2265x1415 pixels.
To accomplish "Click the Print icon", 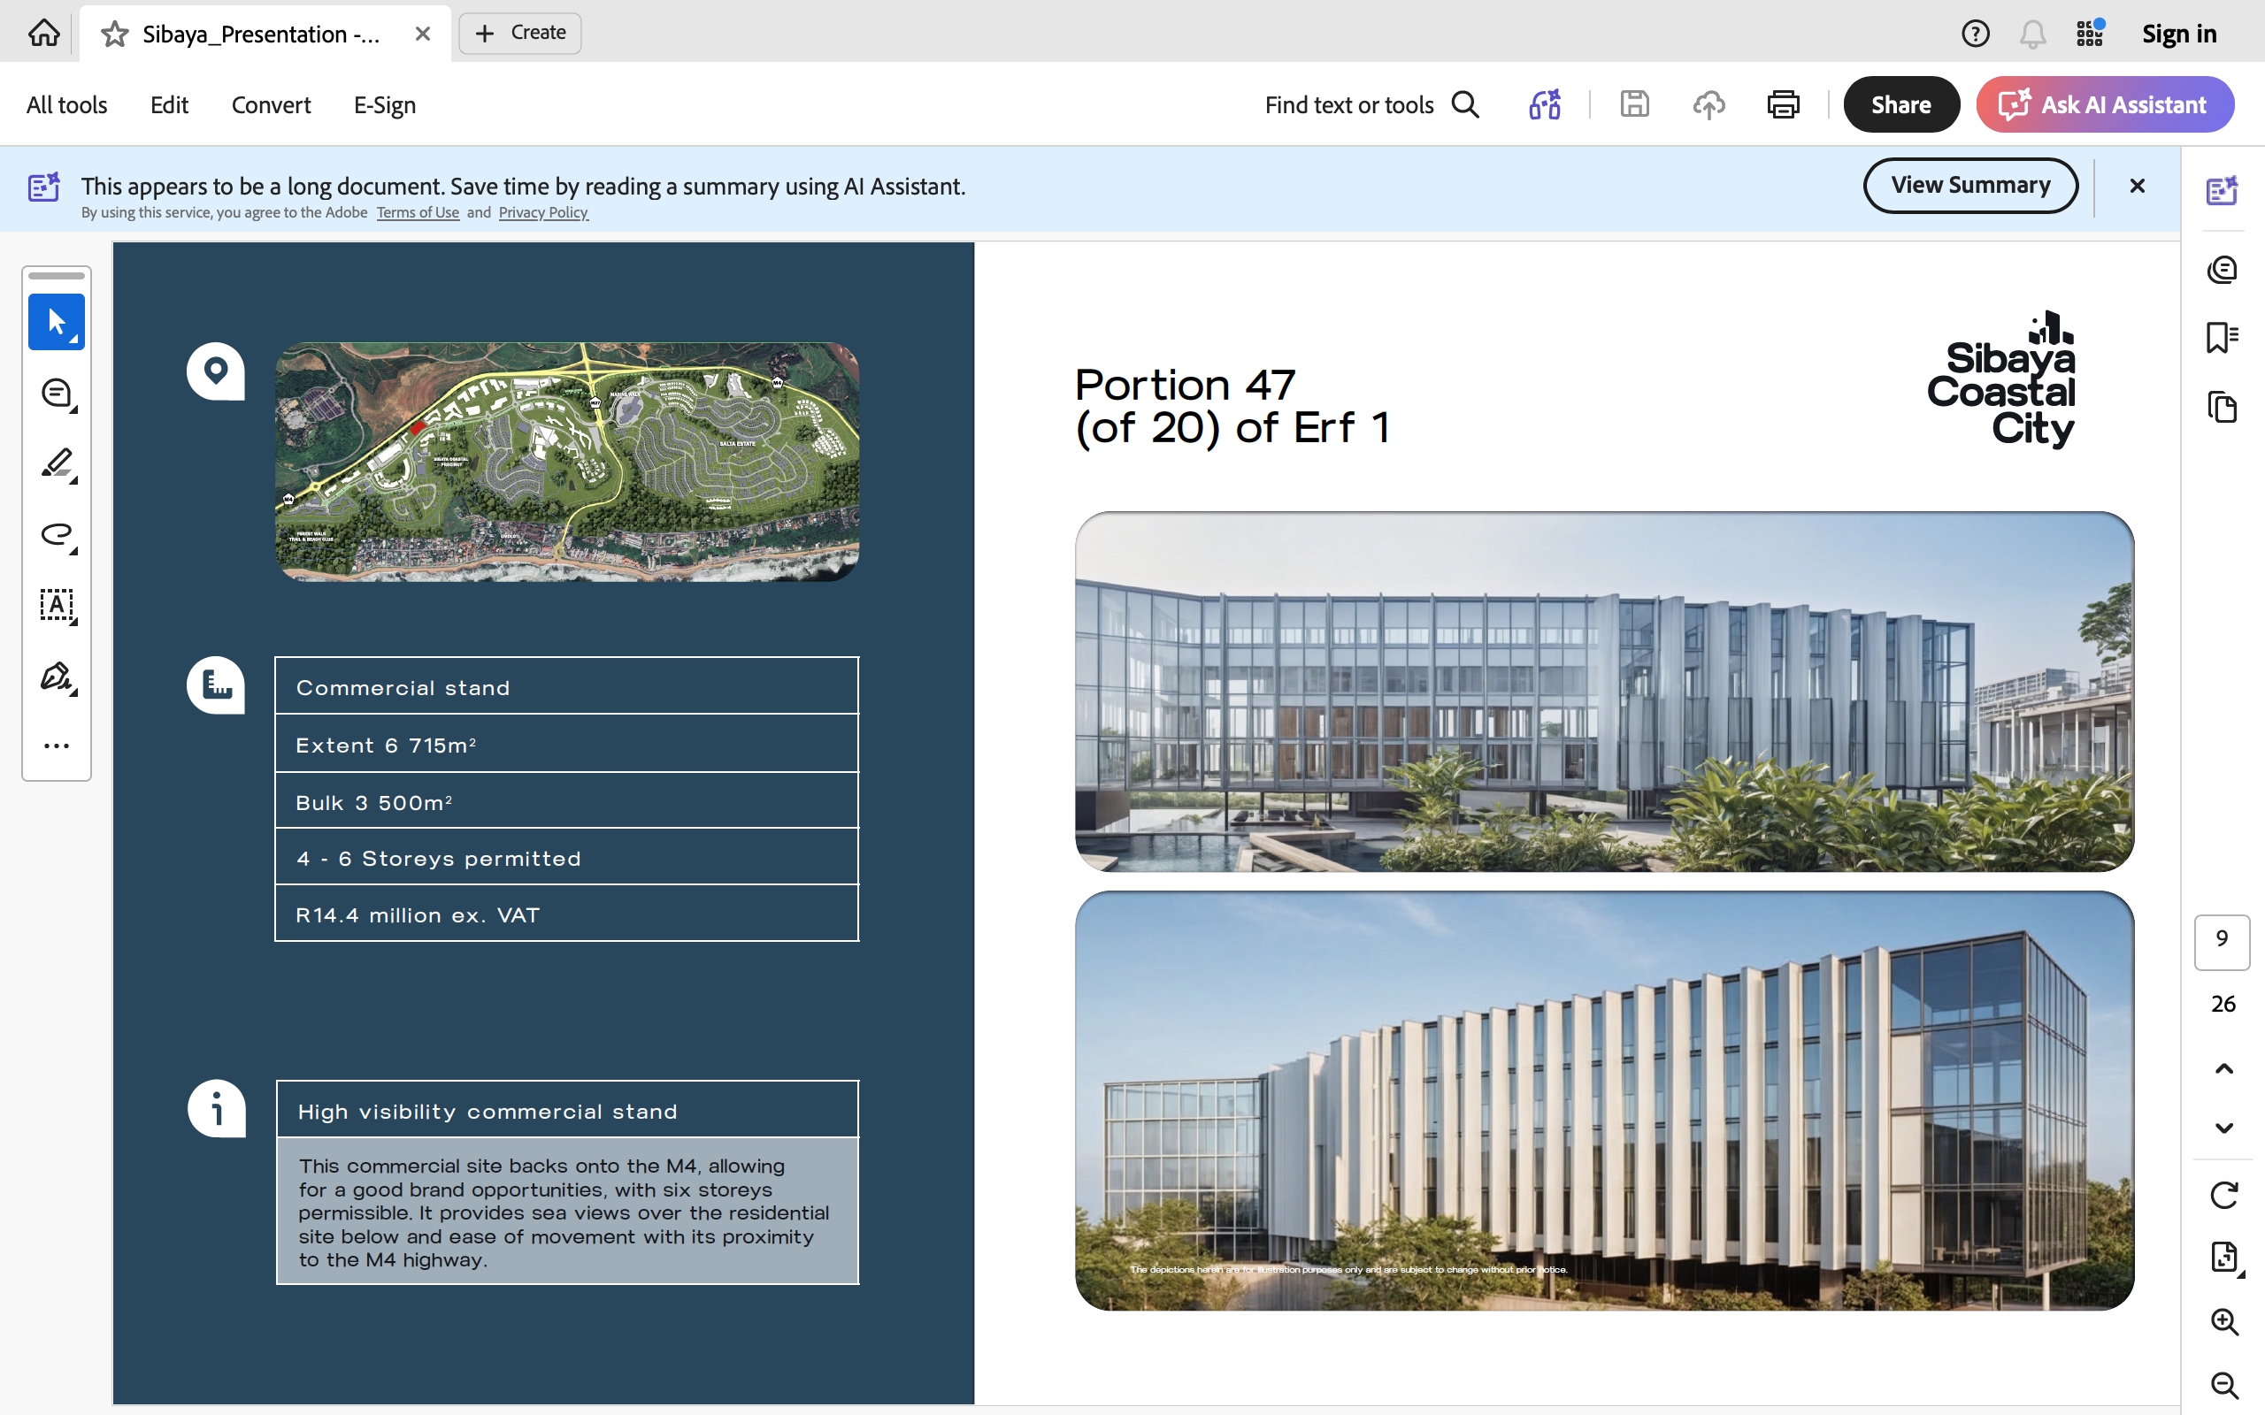I will (x=1783, y=105).
